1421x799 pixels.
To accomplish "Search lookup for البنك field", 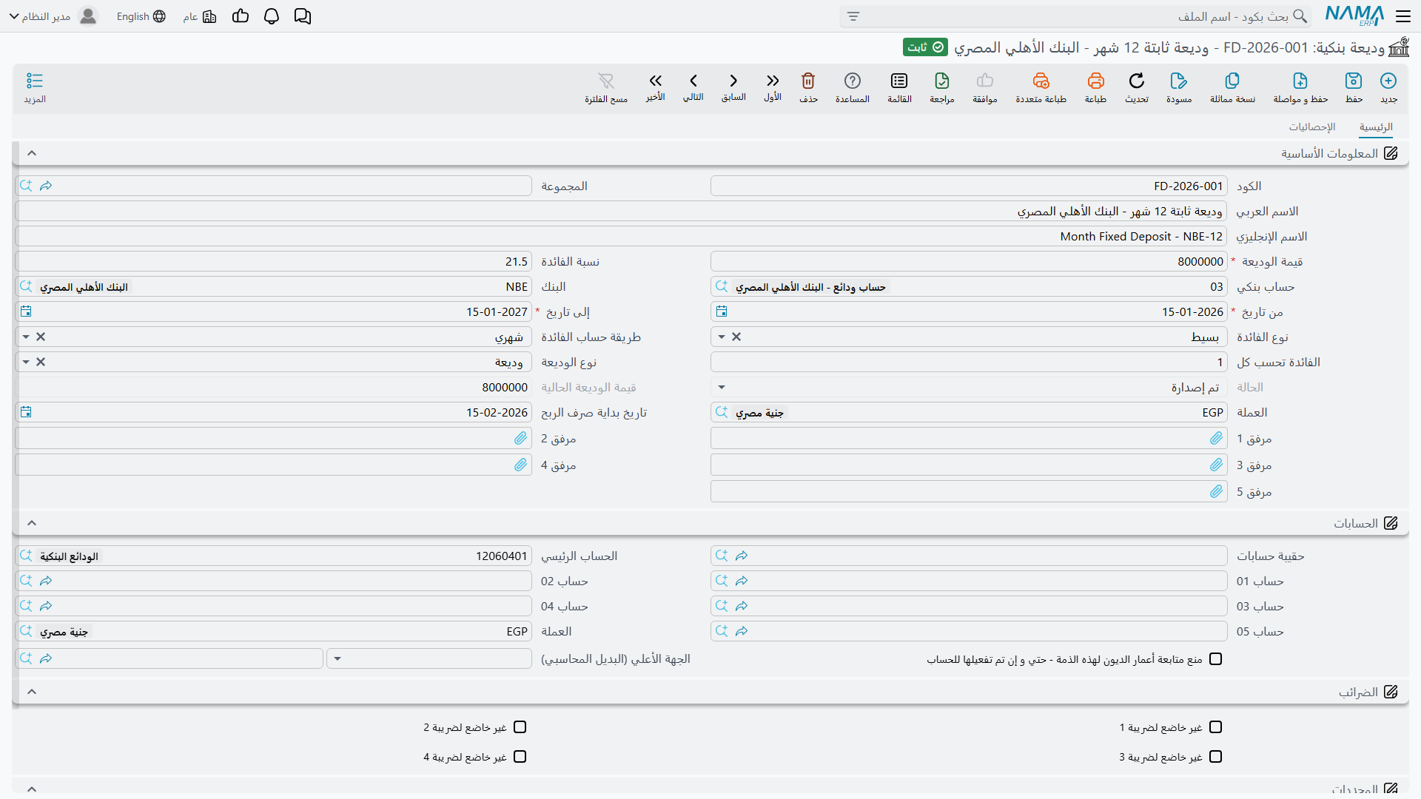I will coord(26,286).
